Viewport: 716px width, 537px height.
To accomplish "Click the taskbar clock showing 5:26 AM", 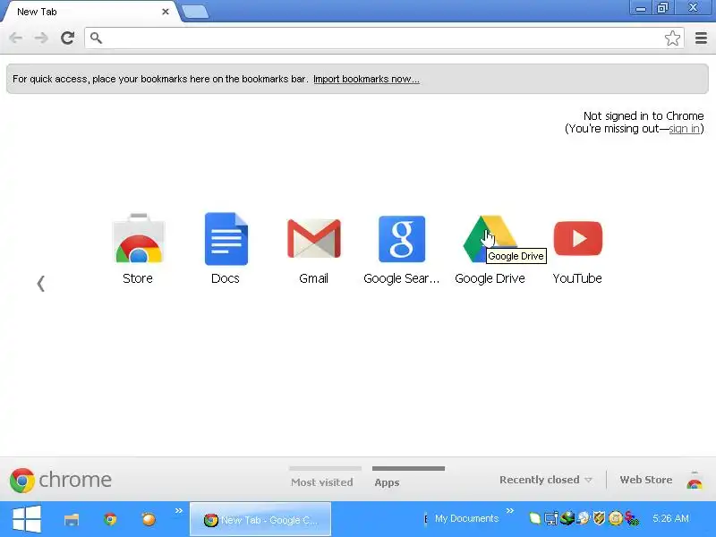I will (x=670, y=518).
